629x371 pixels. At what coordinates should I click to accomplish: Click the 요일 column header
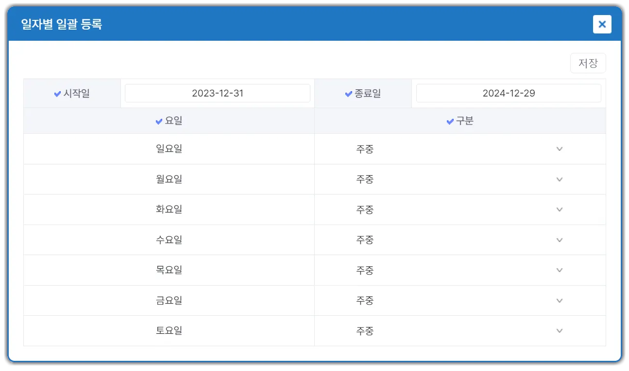click(173, 121)
